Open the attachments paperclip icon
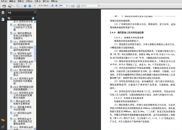 click(x=3, y=127)
